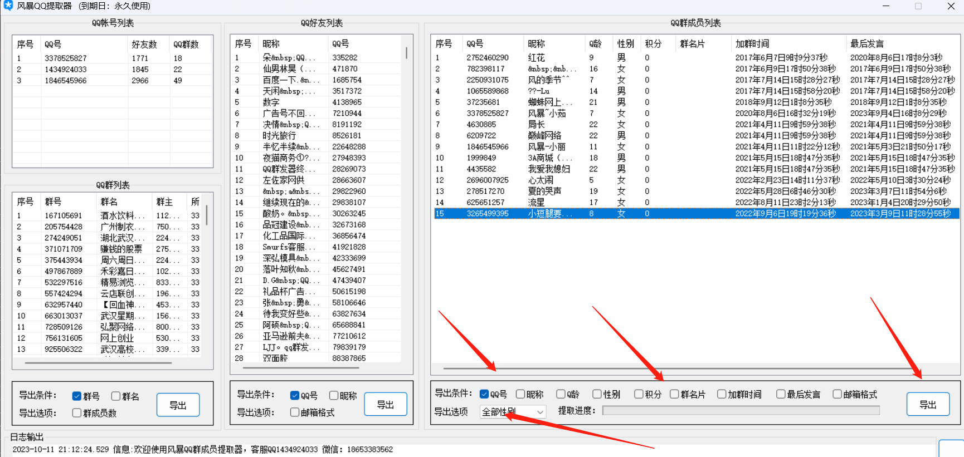Image resolution: width=964 pixels, height=457 pixels.
Task: Click the 风暴QQ提取器 app icon in title bar
Action: pos(8,6)
